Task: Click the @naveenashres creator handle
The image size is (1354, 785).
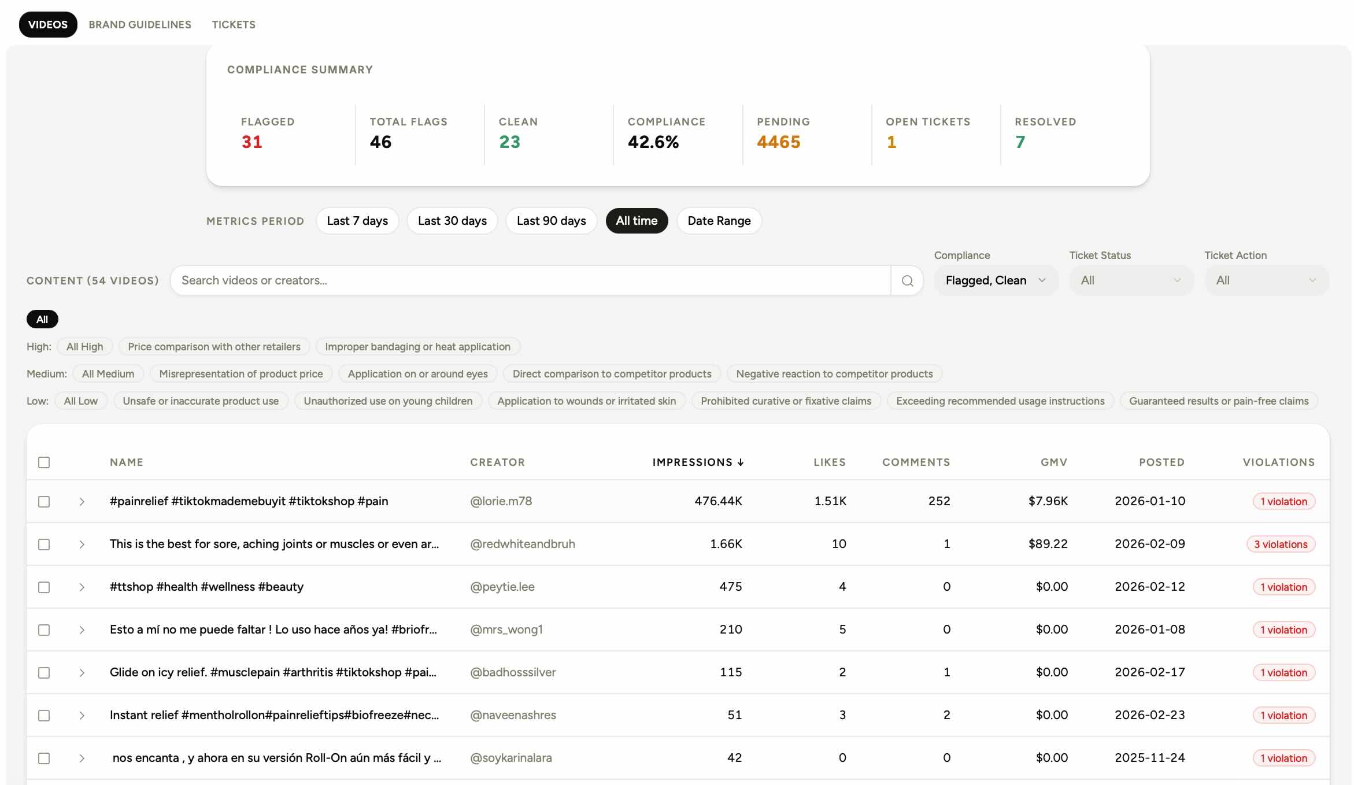Action: 513,715
